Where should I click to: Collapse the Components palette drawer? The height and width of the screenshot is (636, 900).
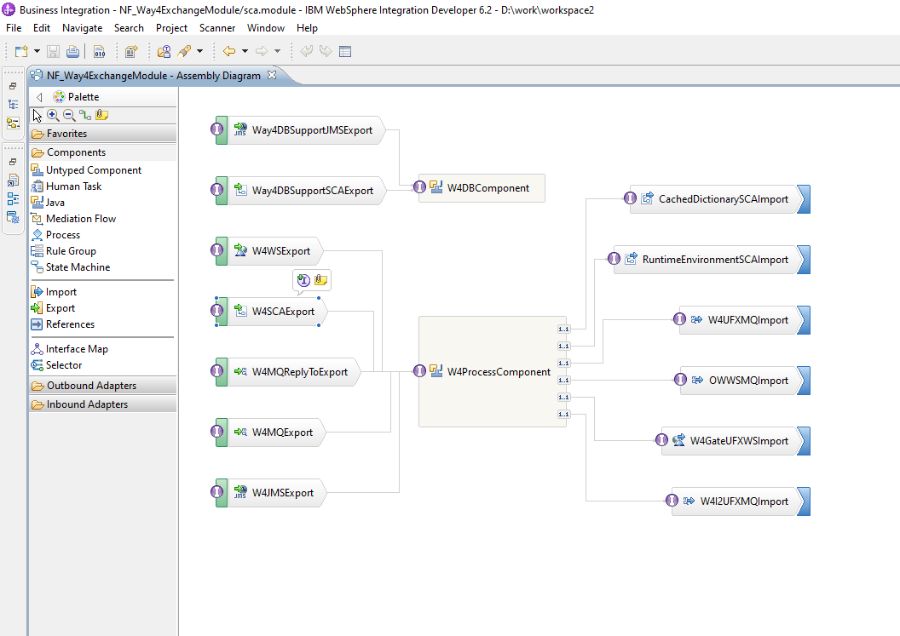pyautogui.click(x=103, y=152)
